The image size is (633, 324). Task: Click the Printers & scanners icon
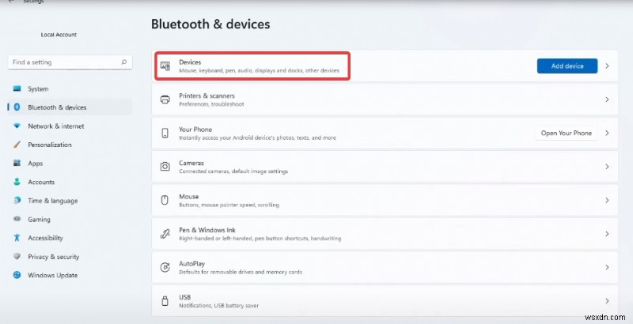point(165,100)
